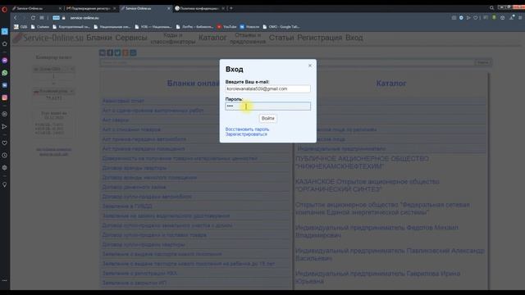The image size is (525, 295).
Task: Open the Регистрация menu link
Action: [320, 38]
